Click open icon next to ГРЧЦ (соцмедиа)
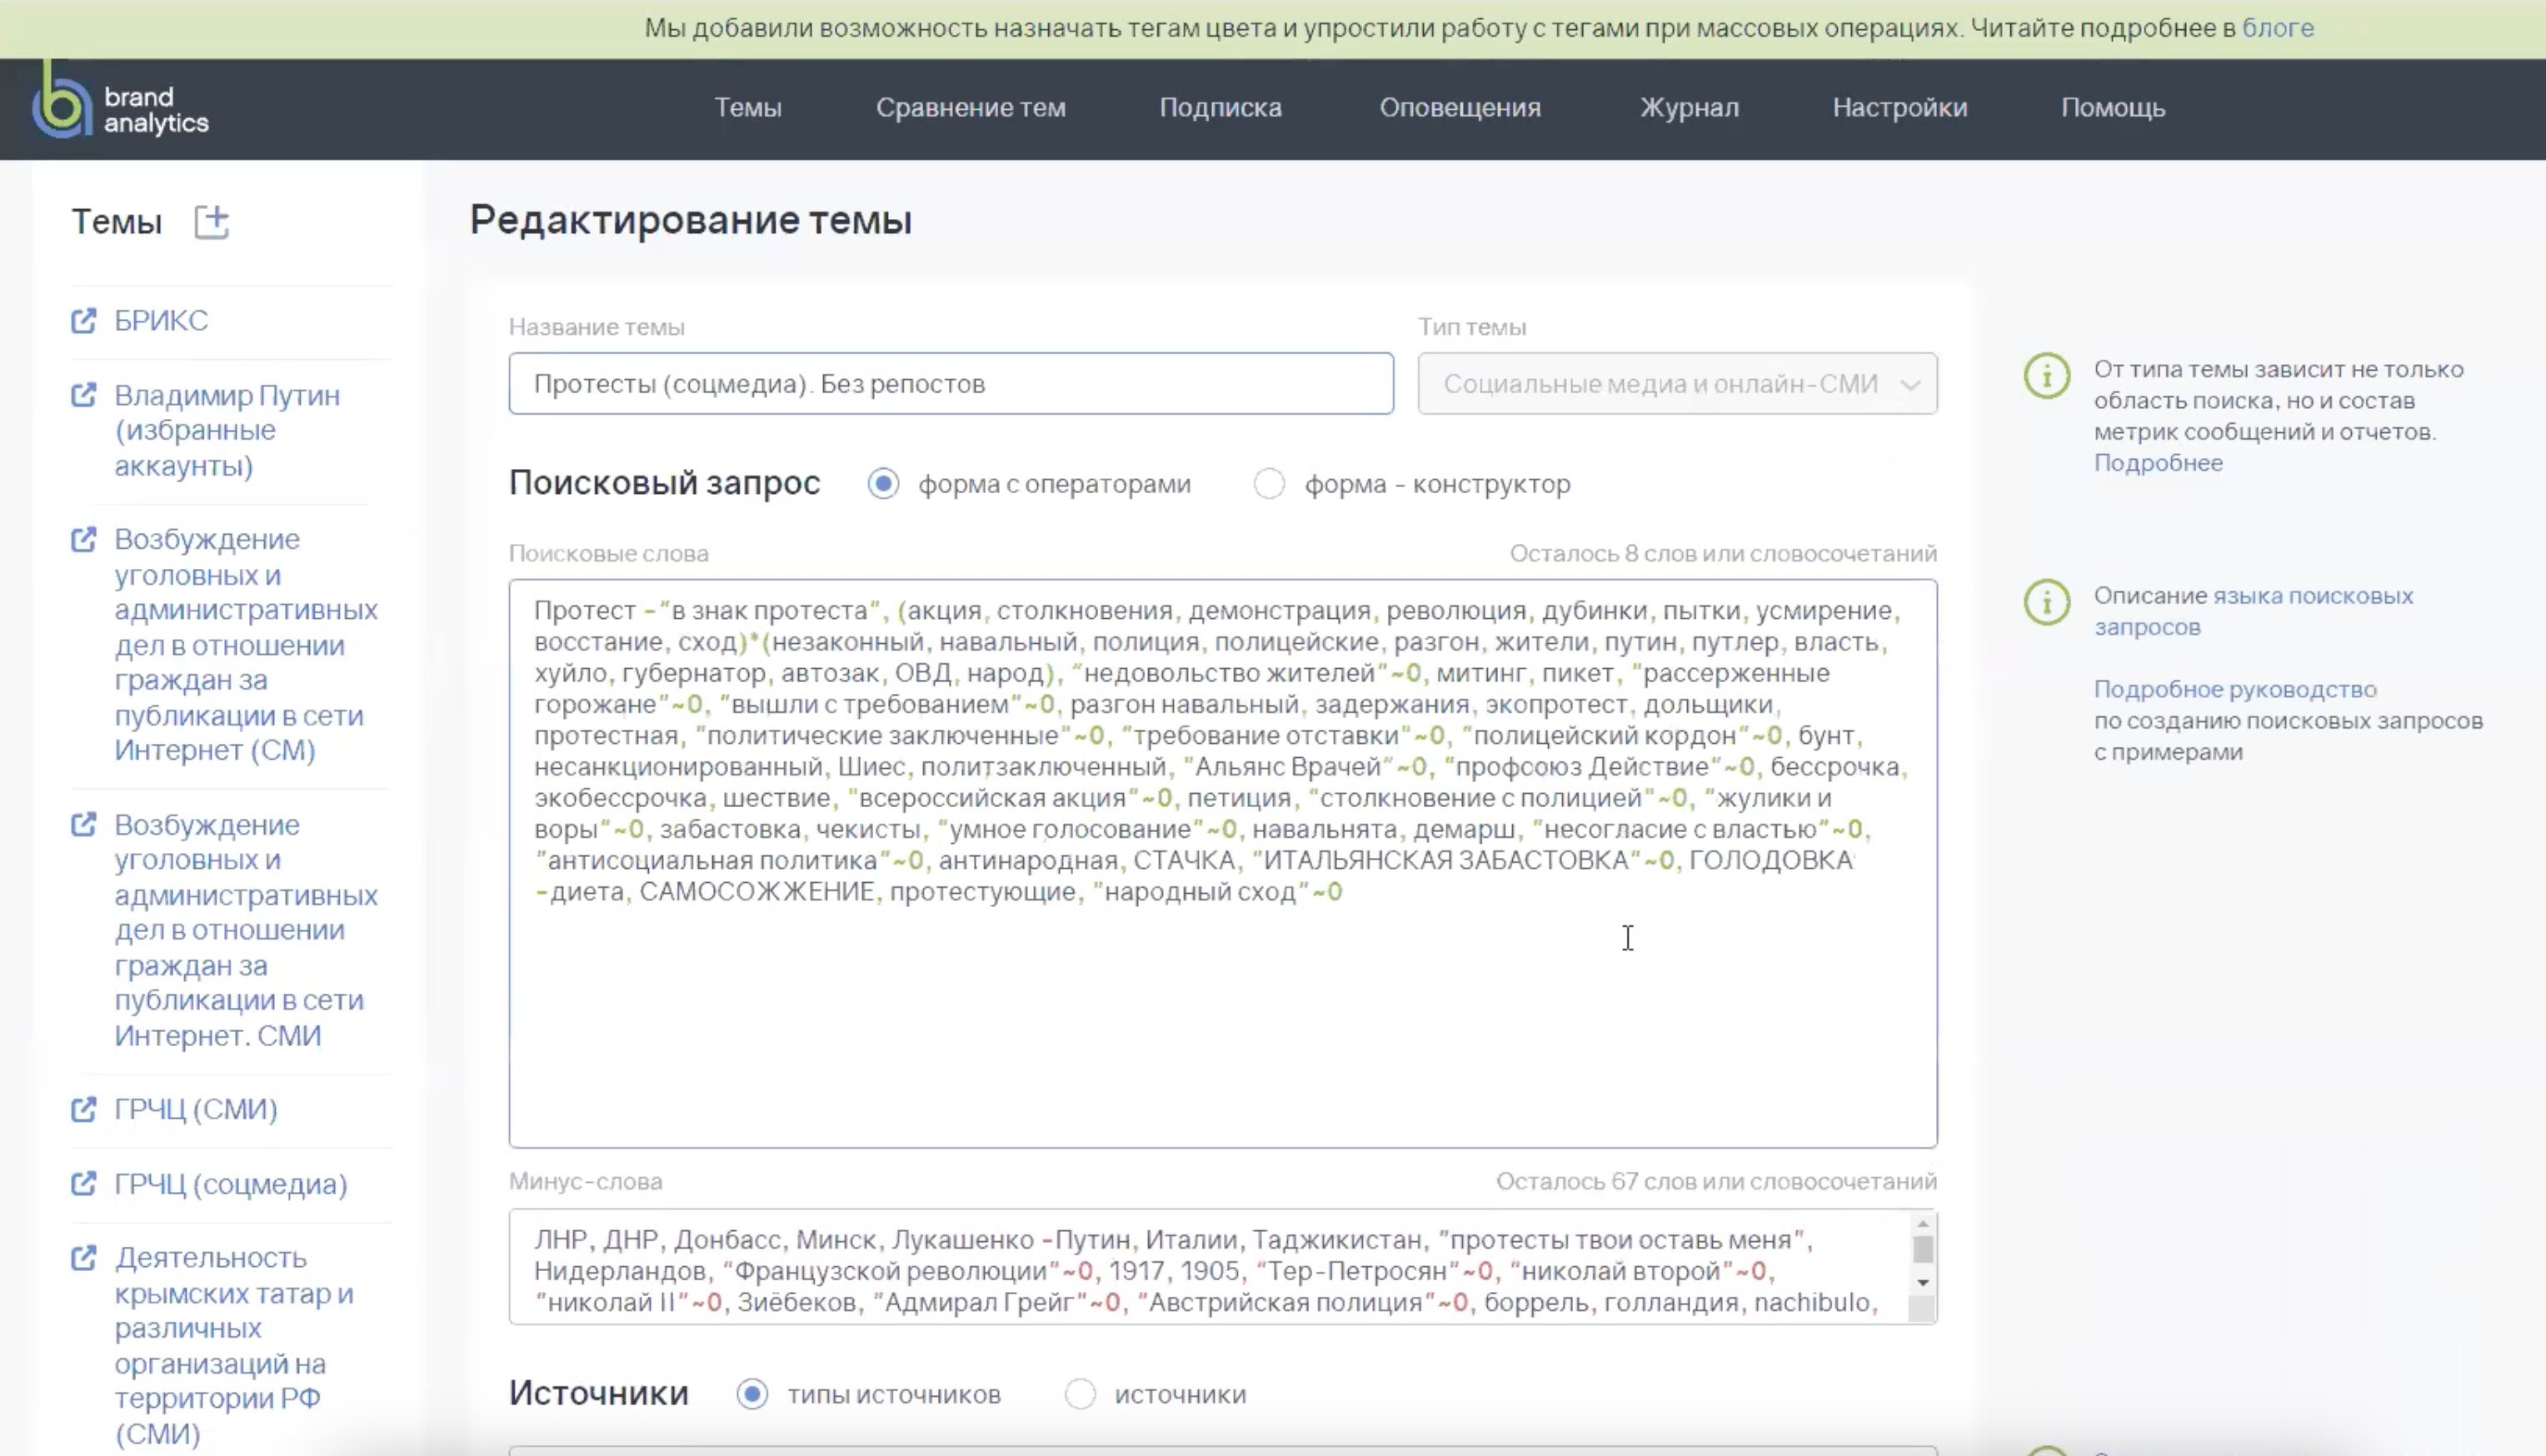 coord(84,1184)
